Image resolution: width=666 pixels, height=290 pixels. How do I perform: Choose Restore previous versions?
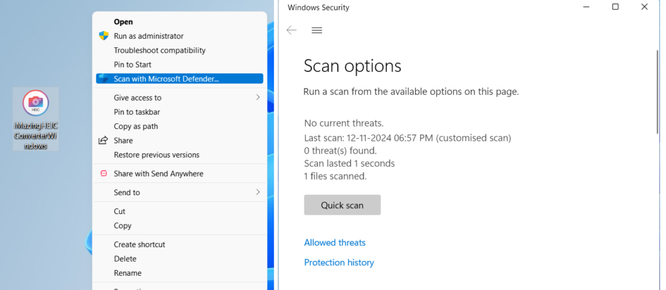tap(156, 155)
